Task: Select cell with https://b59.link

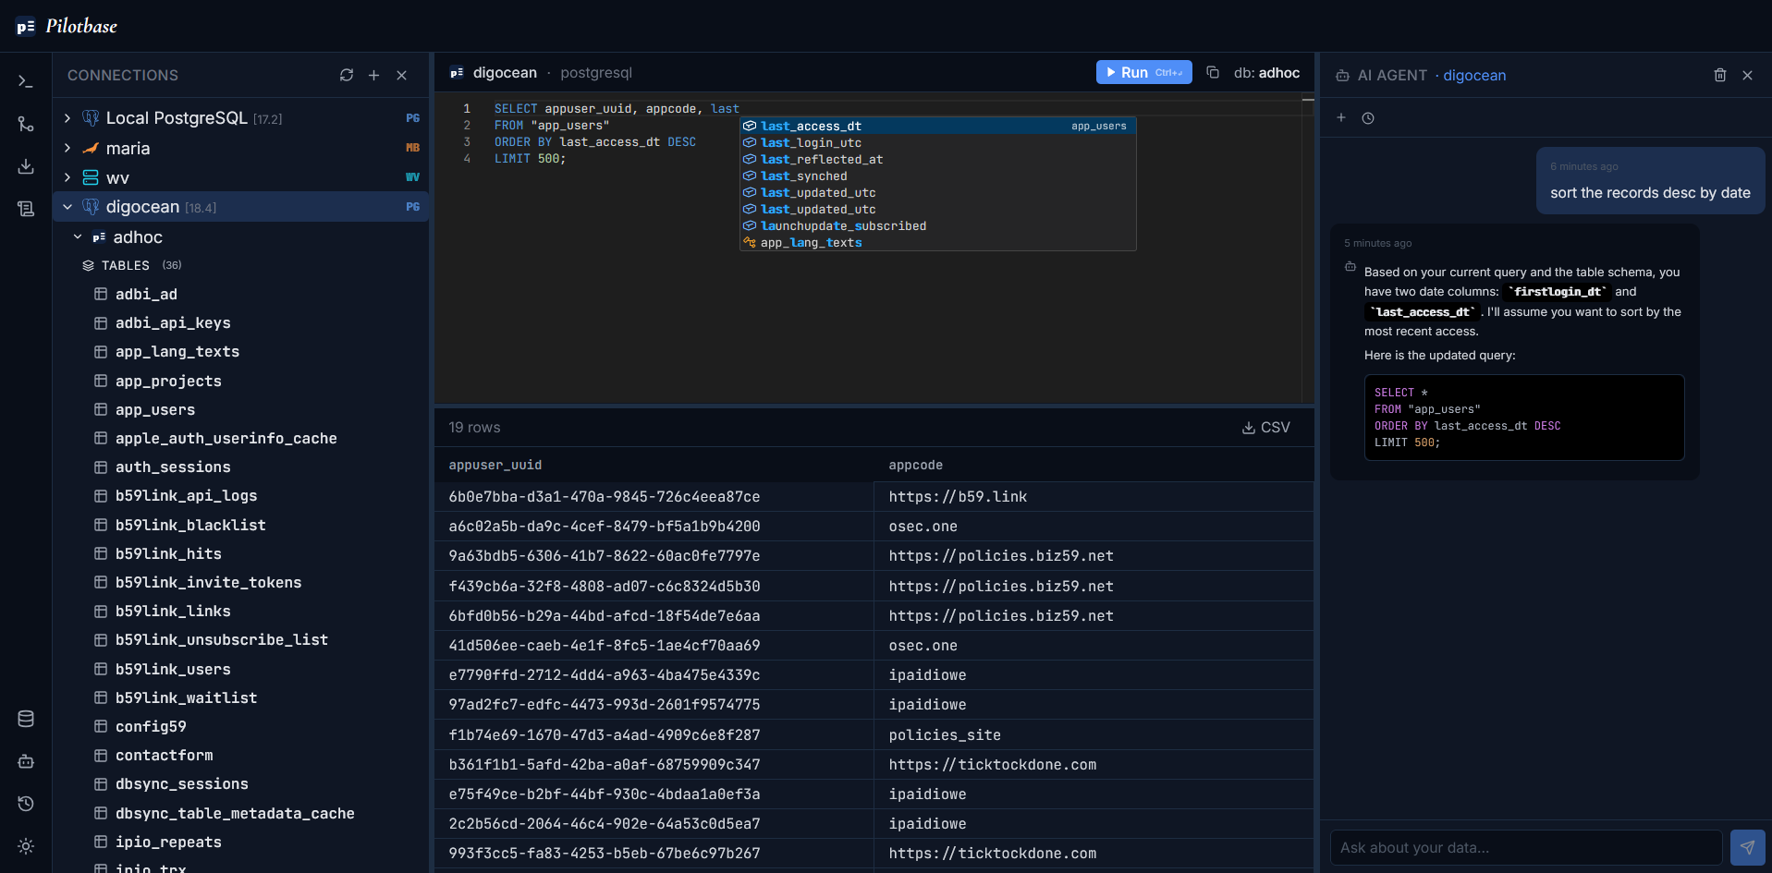Action: pos(1094,496)
